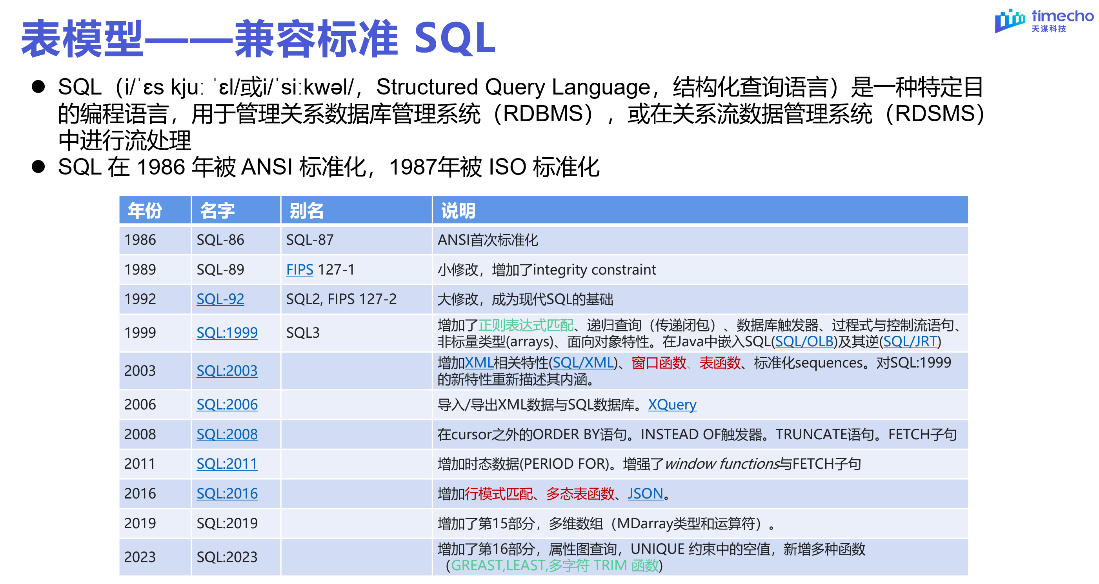Click the 说明 column header
The height and width of the screenshot is (584, 1099).
click(458, 211)
